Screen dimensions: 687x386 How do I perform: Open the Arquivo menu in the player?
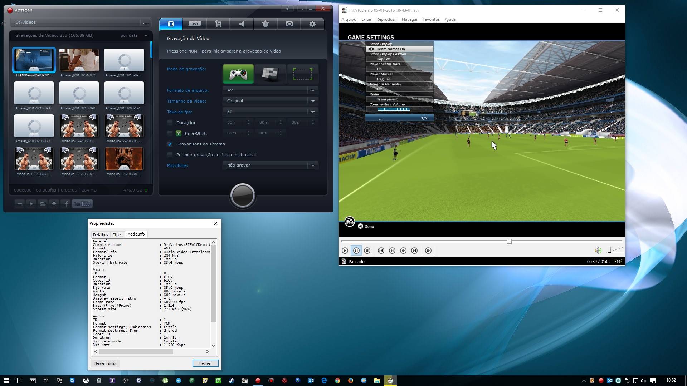click(349, 19)
